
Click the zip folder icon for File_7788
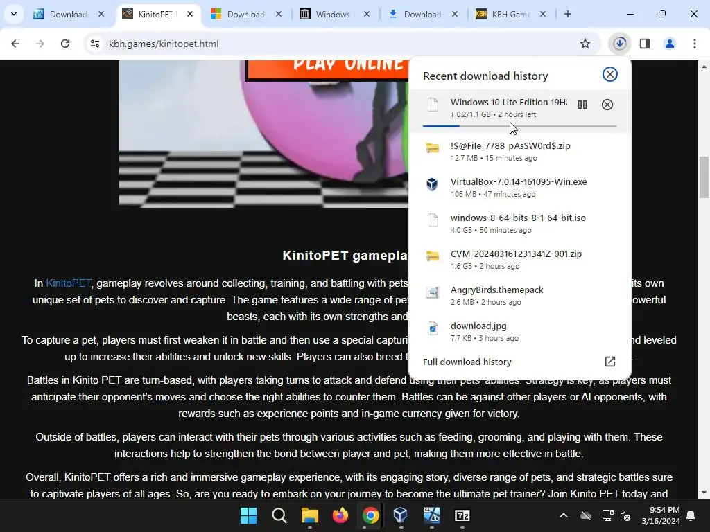pyautogui.click(x=433, y=148)
